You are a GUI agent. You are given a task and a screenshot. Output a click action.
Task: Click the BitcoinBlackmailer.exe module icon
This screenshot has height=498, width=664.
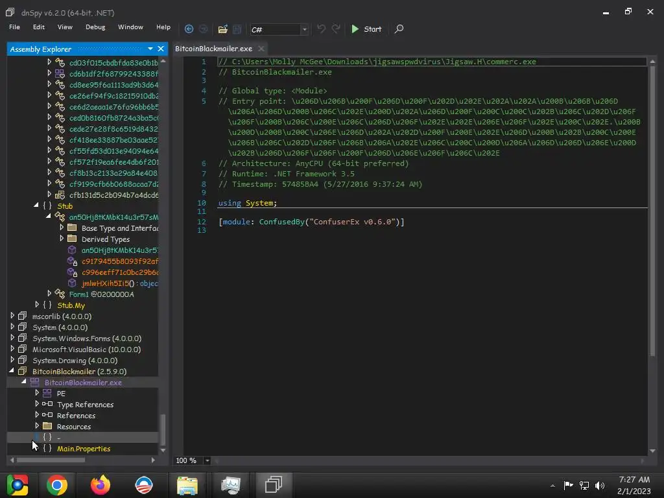click(35, 382)
